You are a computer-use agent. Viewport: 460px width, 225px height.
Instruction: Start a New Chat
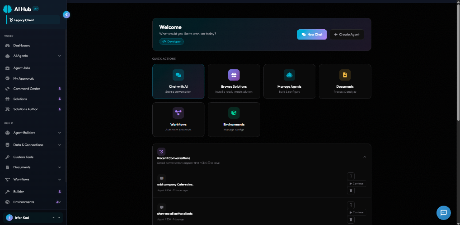[x=311, y=35]
